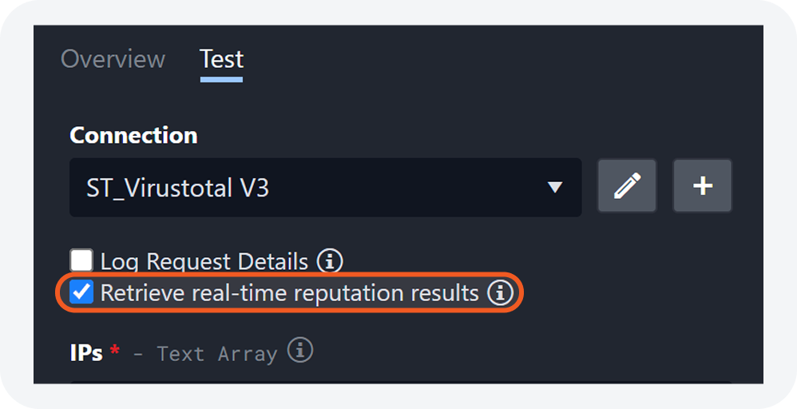Screen dimensions: 797x409
Task: Click the info icon next to IPs
Action: click(x=300, y=351)
